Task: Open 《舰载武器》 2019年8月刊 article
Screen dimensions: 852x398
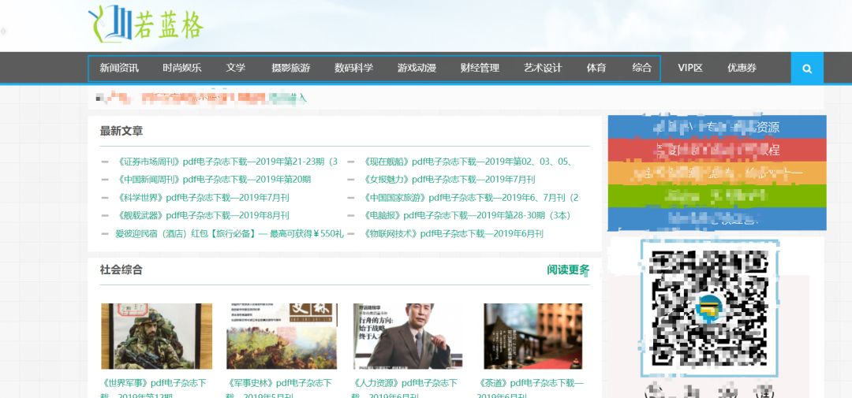Action: tap(202, 216)
